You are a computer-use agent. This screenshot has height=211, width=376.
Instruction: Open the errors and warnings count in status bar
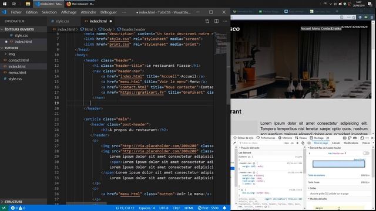(x=18, y=208)
